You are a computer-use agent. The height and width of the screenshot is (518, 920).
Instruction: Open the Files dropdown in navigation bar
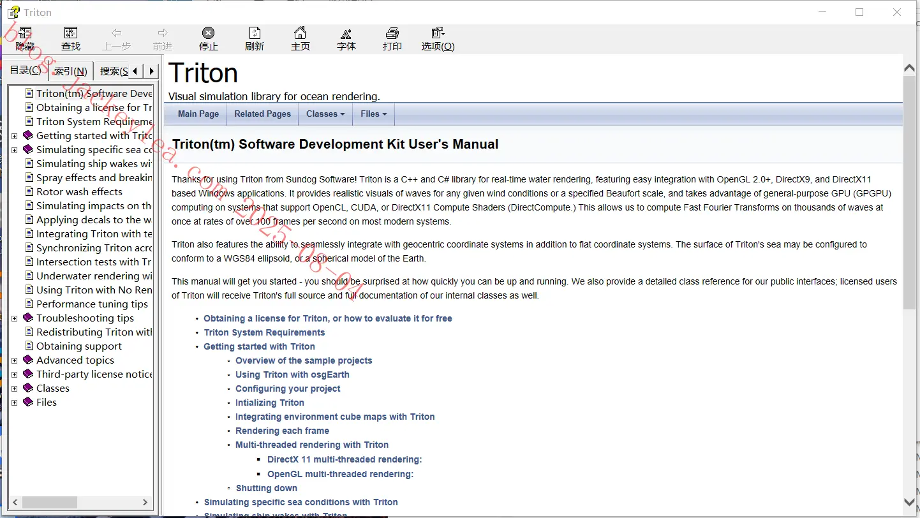click(374, 114)
